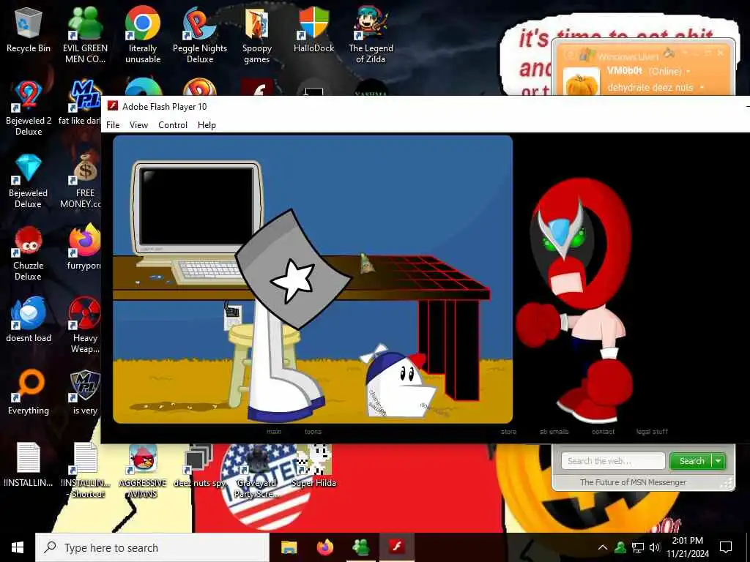Open the Everything search icon
750x562 pixels.
(x=29, y=393)
